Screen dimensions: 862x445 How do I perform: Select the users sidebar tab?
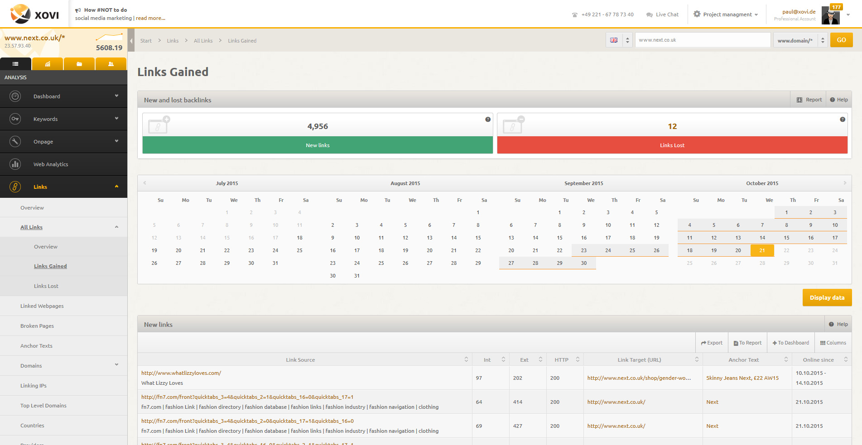(x=111, y=64)
